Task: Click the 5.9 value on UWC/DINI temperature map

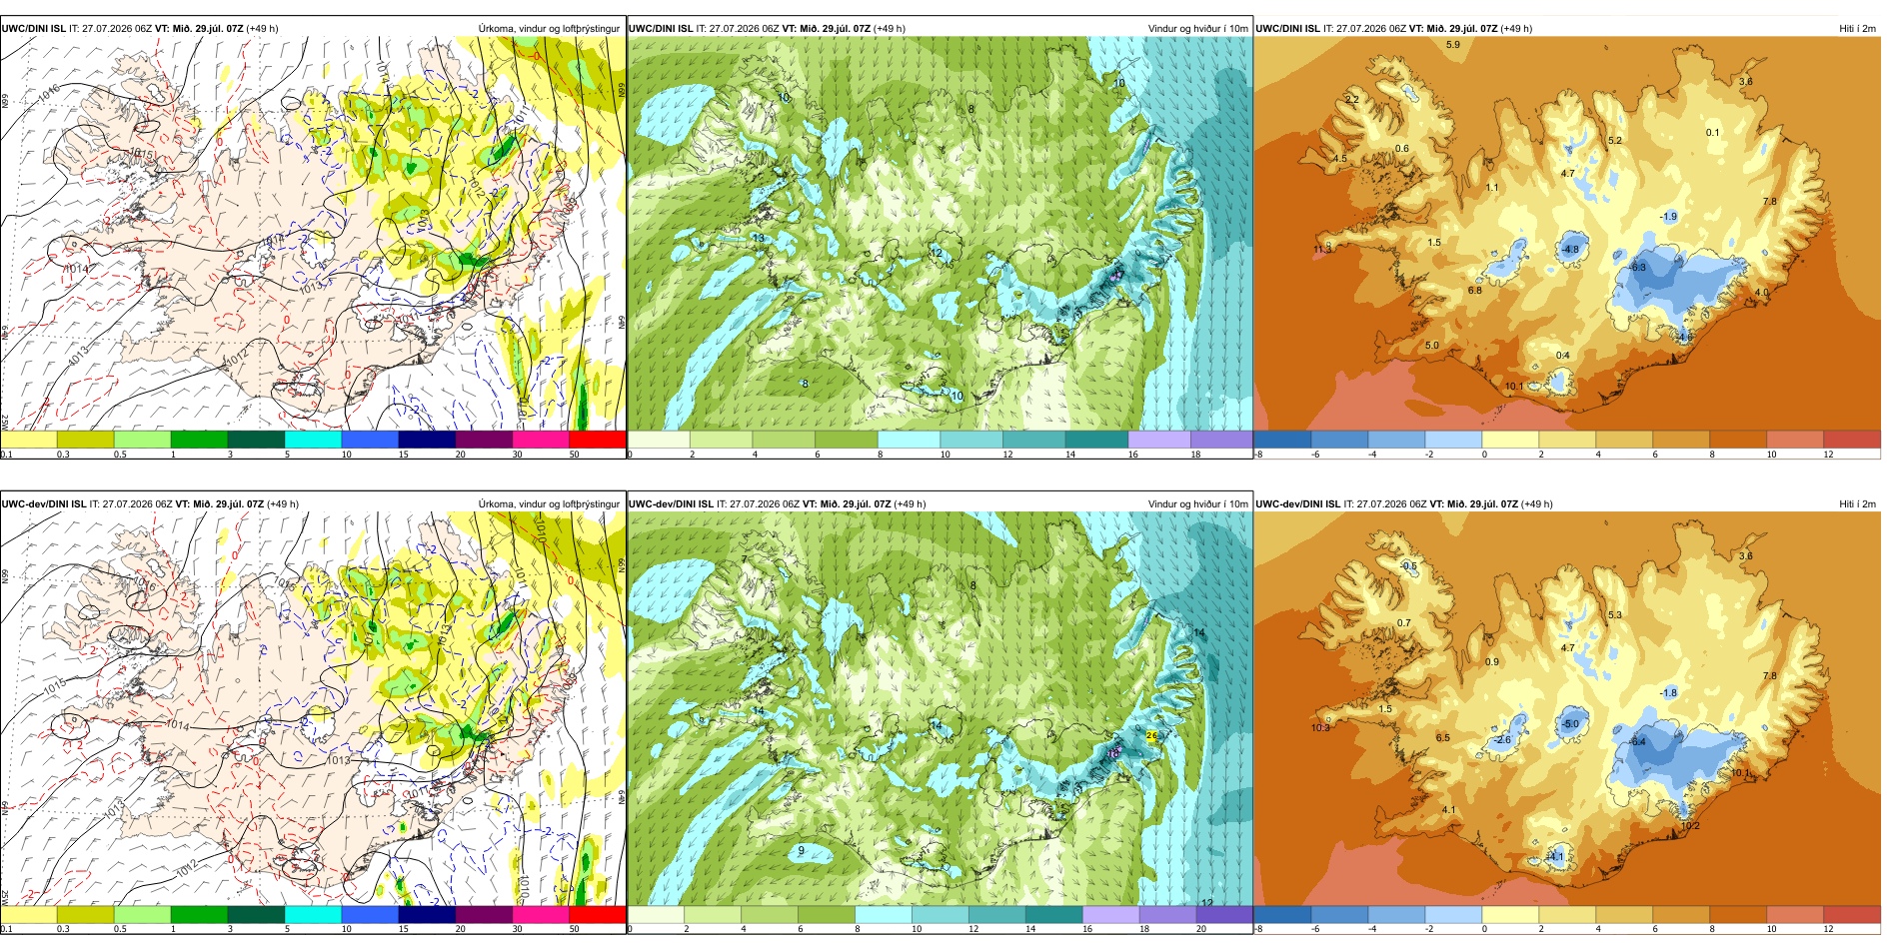Action: [x=1453, y=45]
